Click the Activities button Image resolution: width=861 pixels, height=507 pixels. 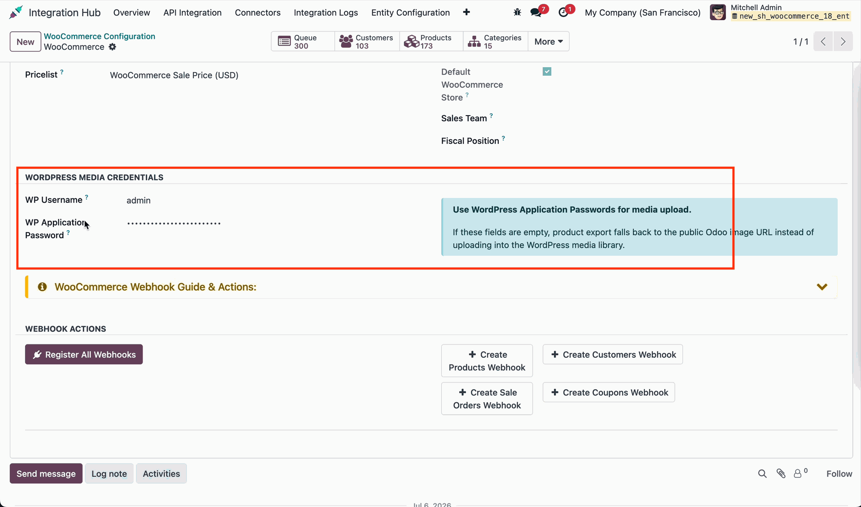161,474
